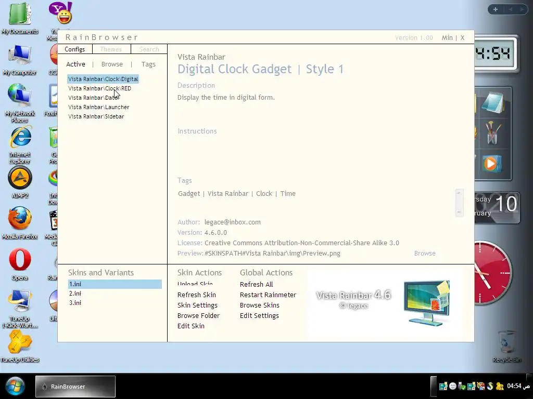Open the My Computer desktop icon
This screenshot has width=533, height=399.
click(19, 59)
